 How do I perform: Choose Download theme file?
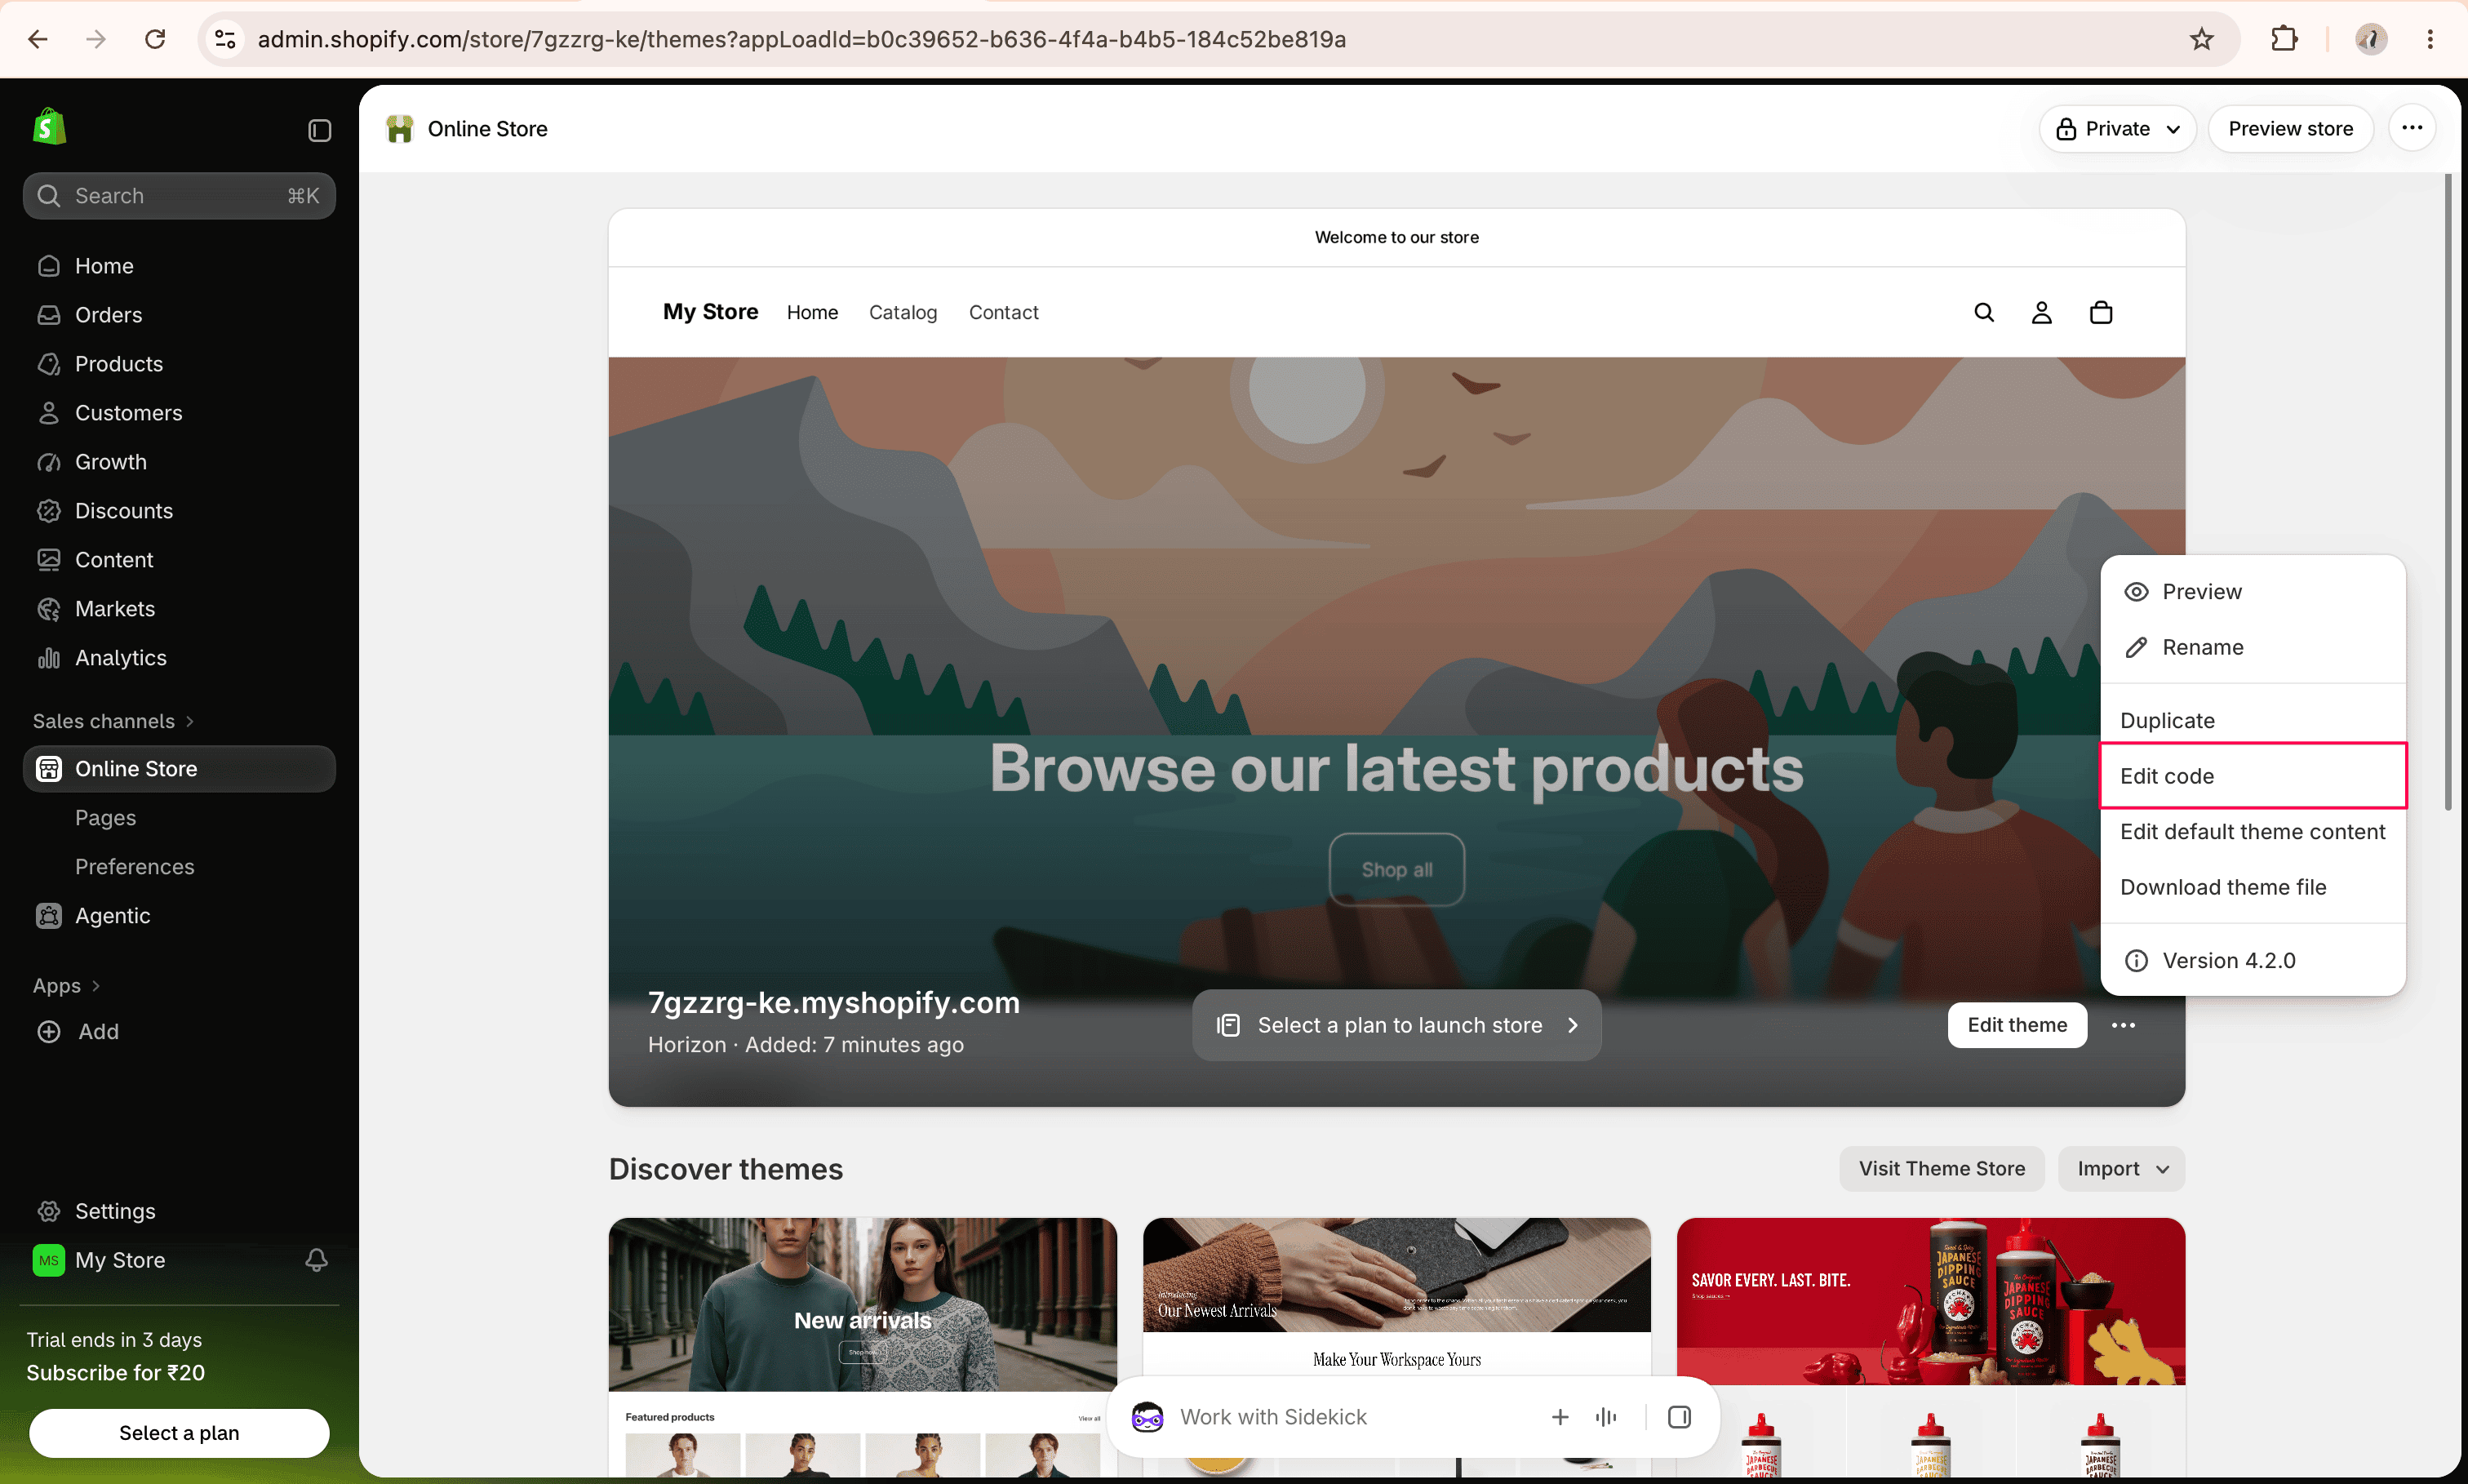pos(2253,887)
